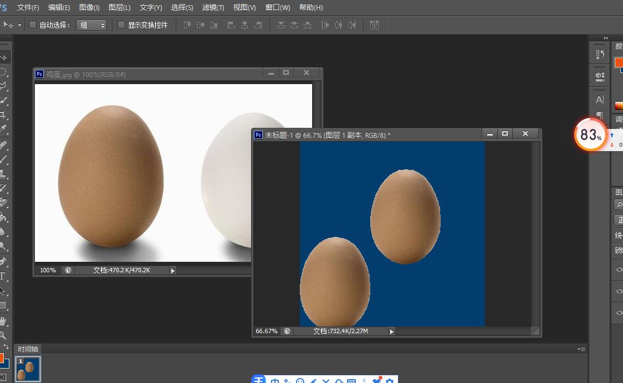The image size is (623, 383).
Task: Select the Move tool in toolbox
Action: point(4,58)
